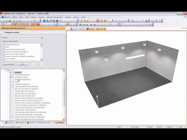
Task: Click tree panel scroll-up arrow
Action: [x=64, y=70]
